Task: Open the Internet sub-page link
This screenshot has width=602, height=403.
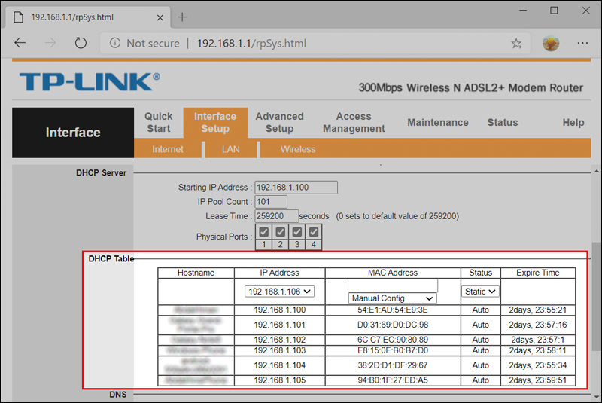Action: click(x=167, y=149)
